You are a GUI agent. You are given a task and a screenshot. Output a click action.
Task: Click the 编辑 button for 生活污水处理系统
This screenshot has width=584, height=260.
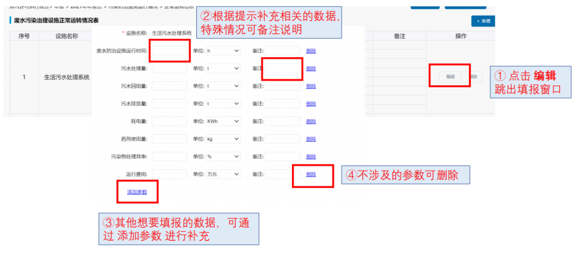[x=450, y=77]
